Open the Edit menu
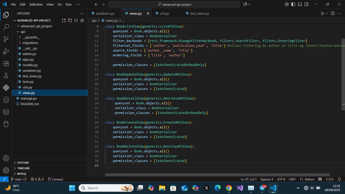Screen dimensions: 345x194 23,4
